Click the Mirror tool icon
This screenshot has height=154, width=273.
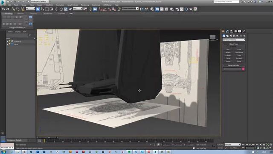[x=142, y=9]
